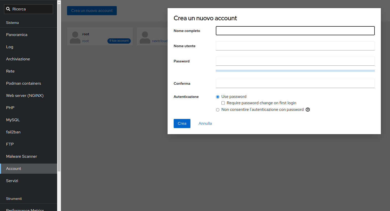Open Servizi in the sidebar

click(28, 181)
